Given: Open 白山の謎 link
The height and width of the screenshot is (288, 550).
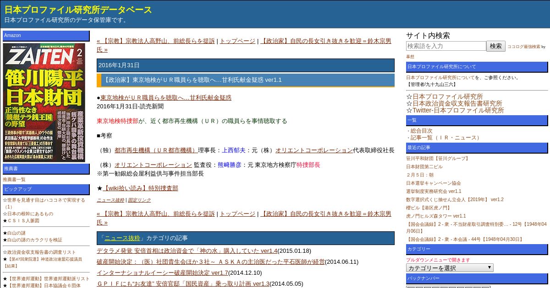Looking at the screenshot, I should click(x=16, y=233).
